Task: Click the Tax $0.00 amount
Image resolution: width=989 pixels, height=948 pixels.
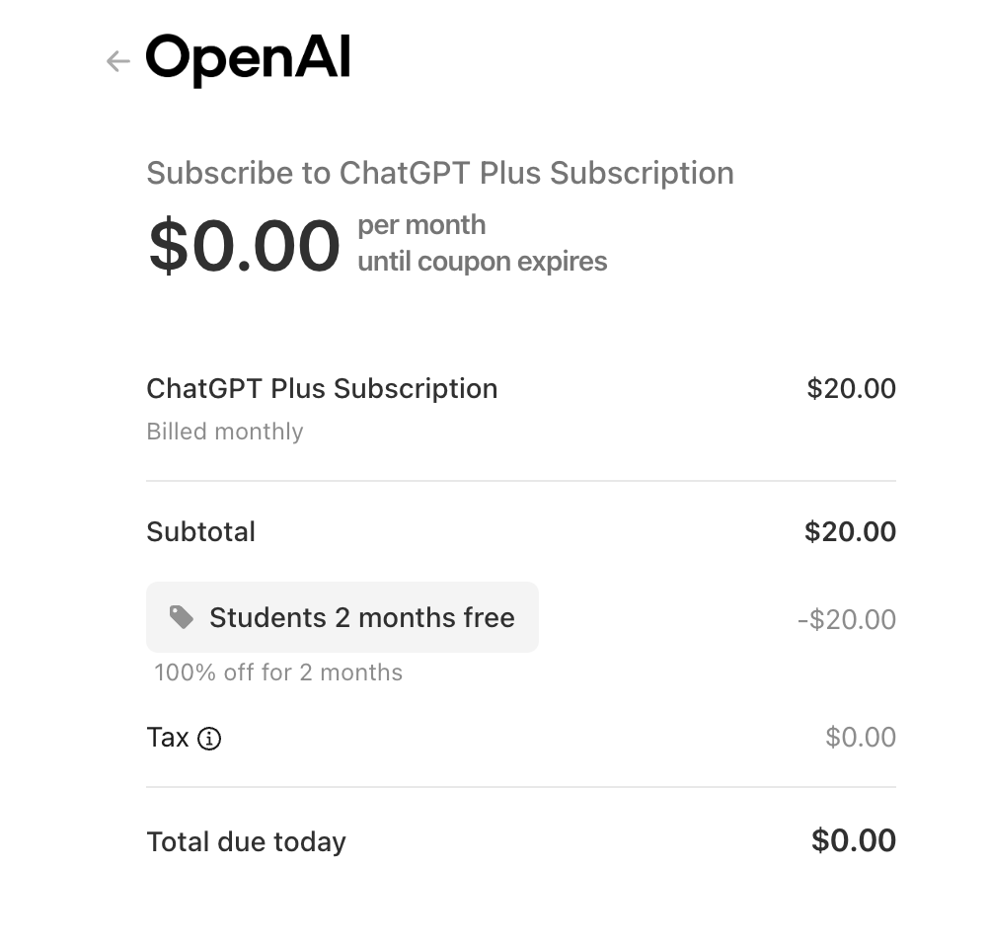Action: pos(860,738)
